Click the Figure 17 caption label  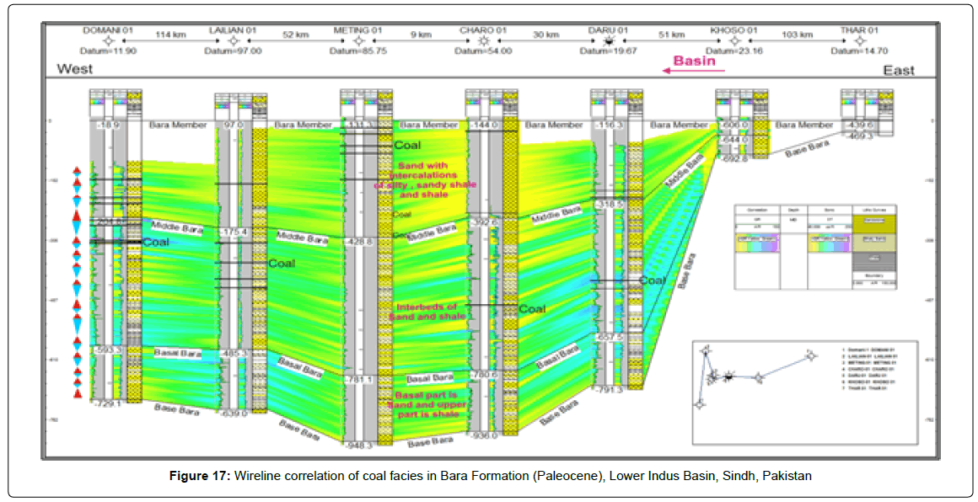point(202,476)
